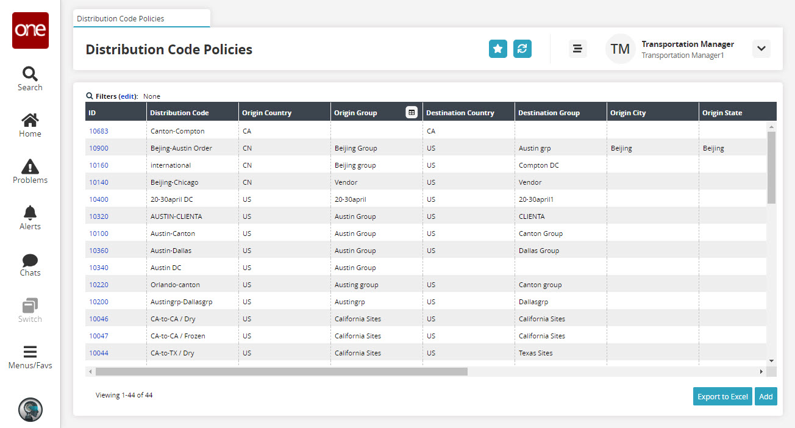Open the Problems warning icon
Screen dimensions: 795x428
coord(30,171)
